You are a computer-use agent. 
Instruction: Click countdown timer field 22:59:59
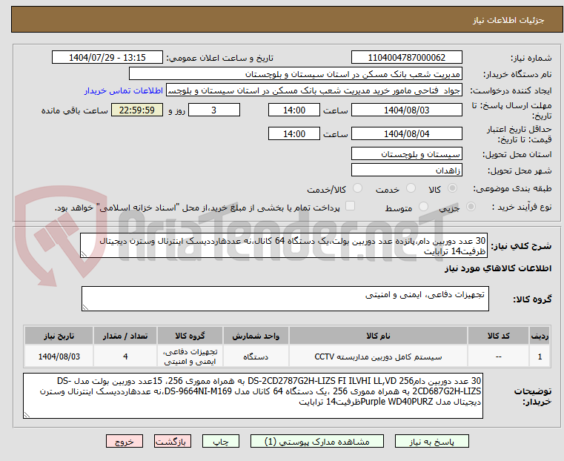(x=137, y=110)
